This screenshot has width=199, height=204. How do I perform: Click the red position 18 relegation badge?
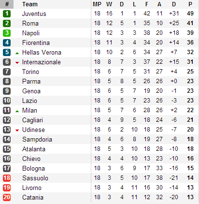click(x=7, y=178)
